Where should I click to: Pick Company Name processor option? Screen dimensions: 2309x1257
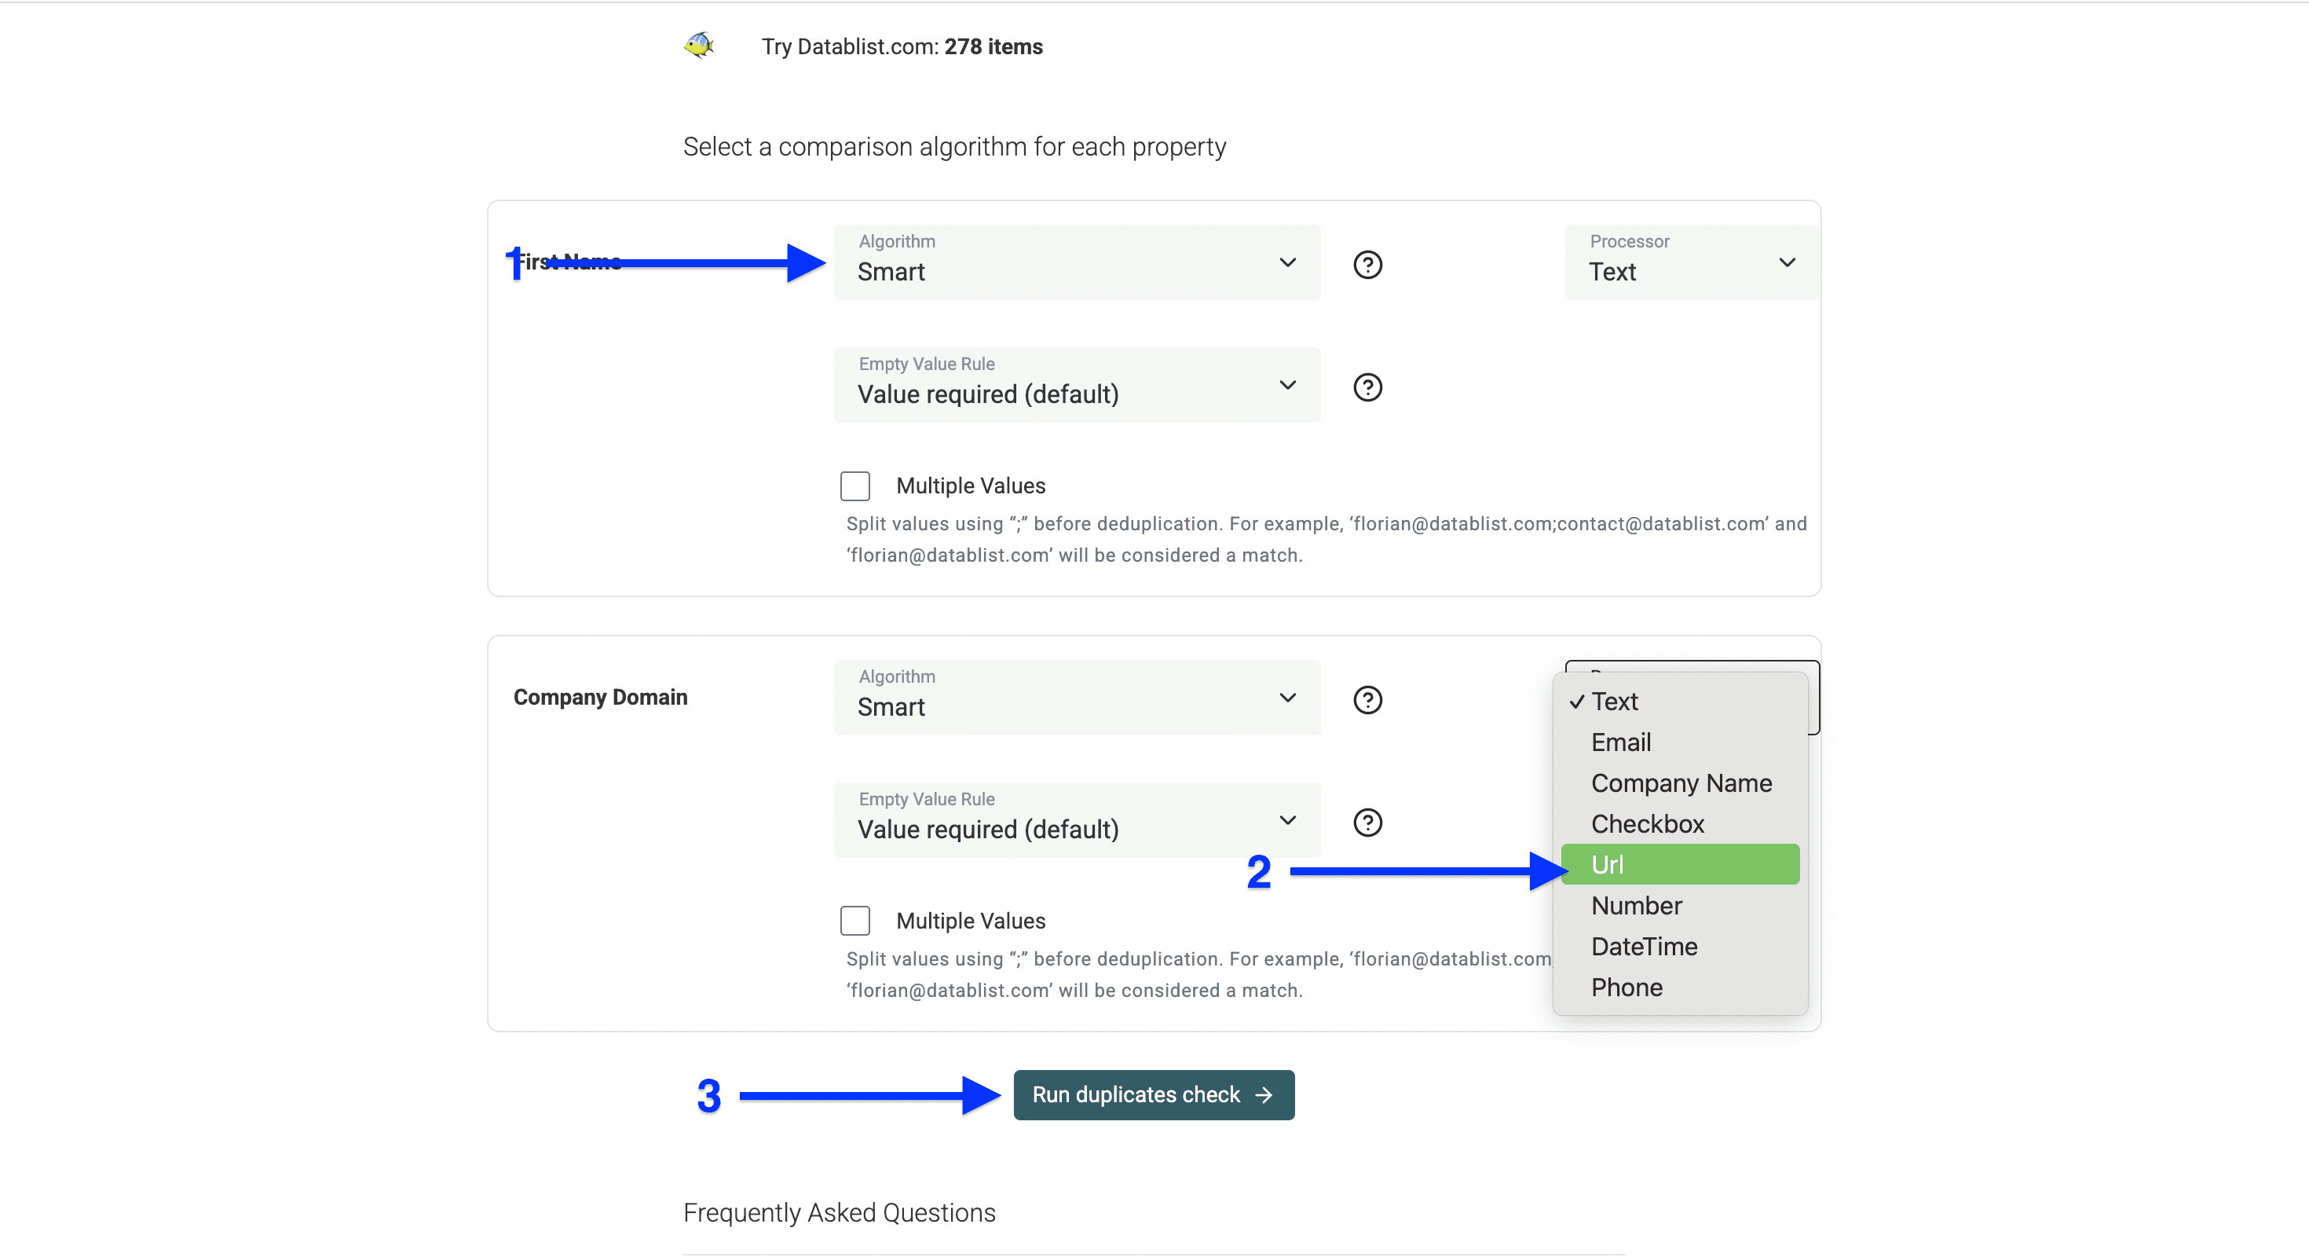pos(1681,782)
